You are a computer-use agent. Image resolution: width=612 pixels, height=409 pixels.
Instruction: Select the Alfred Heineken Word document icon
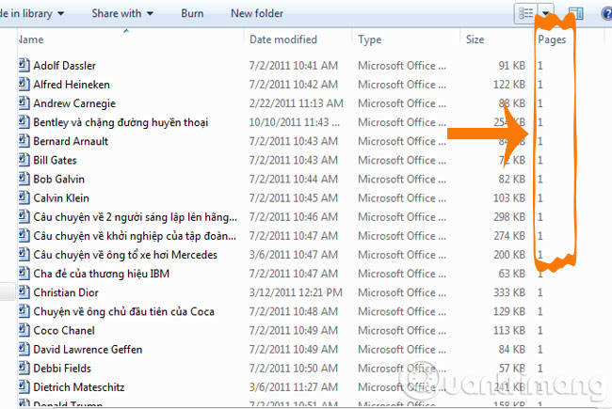tap(24, 84)
